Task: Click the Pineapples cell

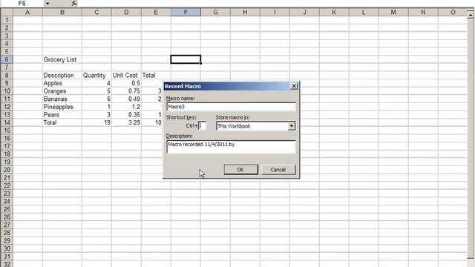Action: [x=62, y=107]
